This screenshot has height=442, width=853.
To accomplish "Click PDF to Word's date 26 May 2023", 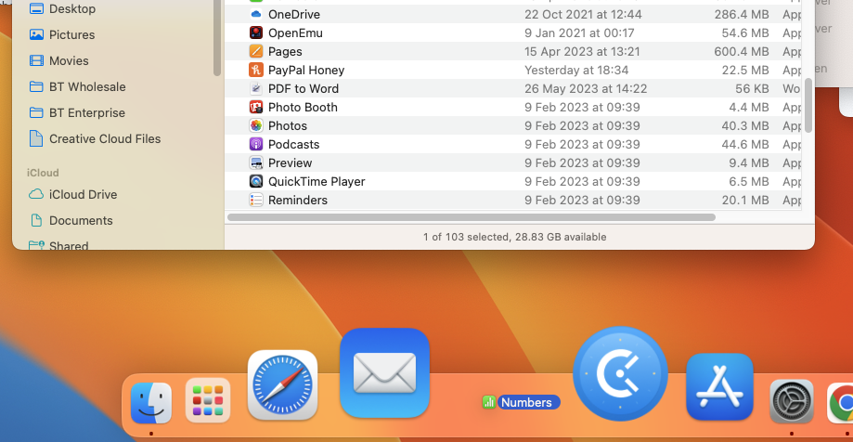I will pyautogui.click(x=586, y=88).
